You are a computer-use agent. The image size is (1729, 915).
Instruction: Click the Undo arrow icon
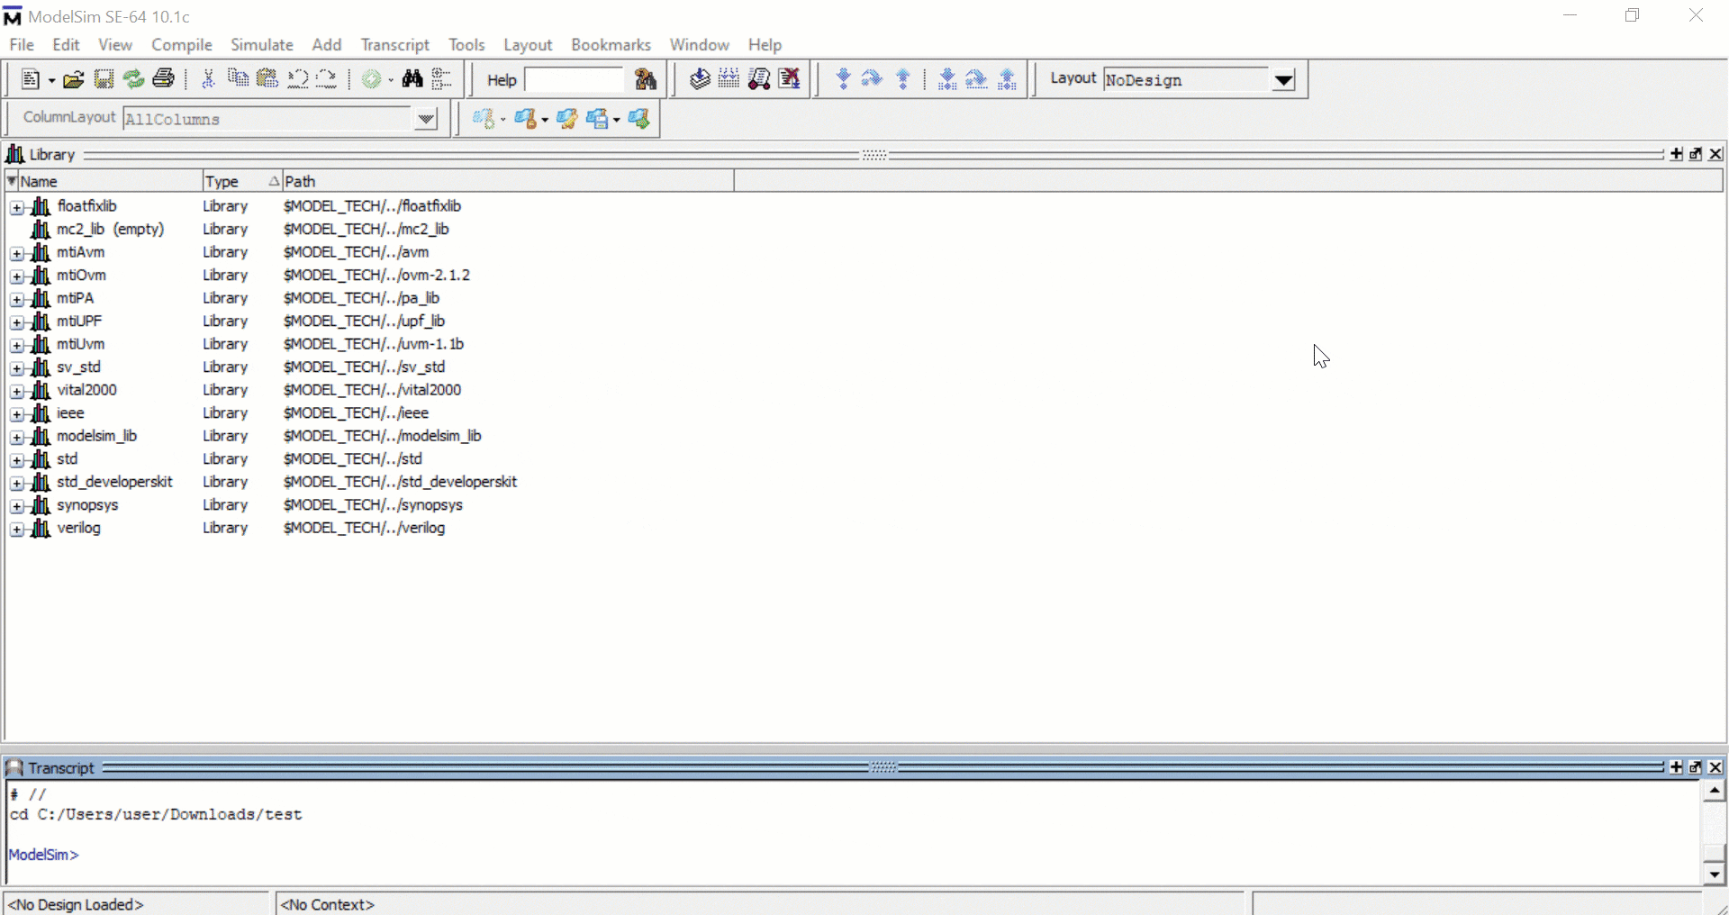click(x=297, y=79)
